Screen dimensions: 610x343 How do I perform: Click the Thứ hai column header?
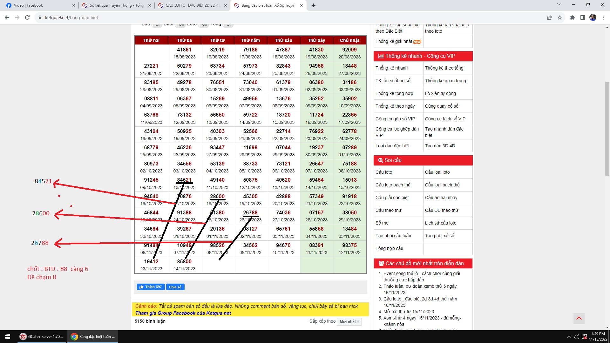click(x=151, y=40)
